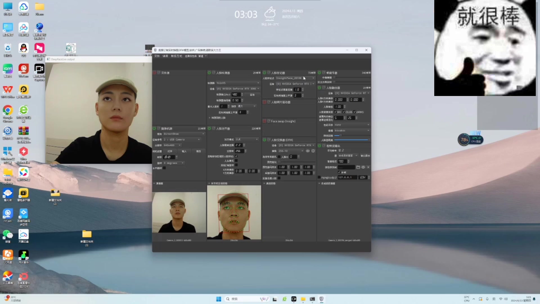Enable the mpegtsudp:// checkbox
540x304 pixels.
(x=319, y=177)
